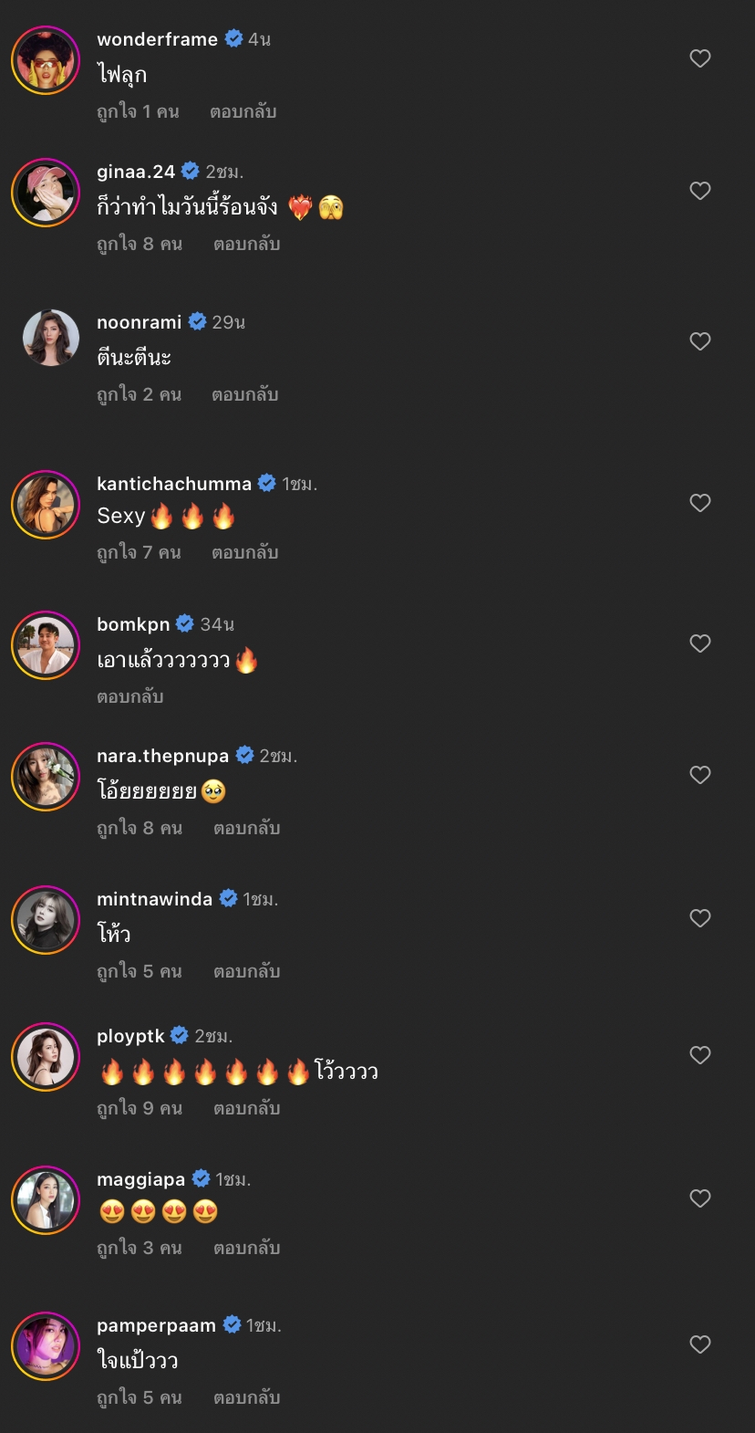Like maggiapa's heart-eyes comment

point(700,1199)
